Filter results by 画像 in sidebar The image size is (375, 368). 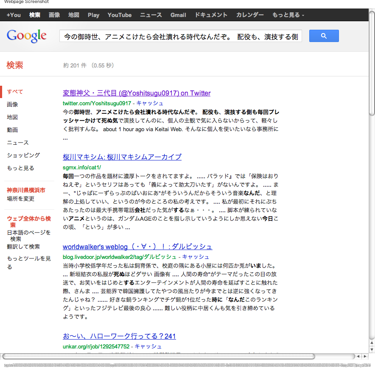[x=12, y=104]
